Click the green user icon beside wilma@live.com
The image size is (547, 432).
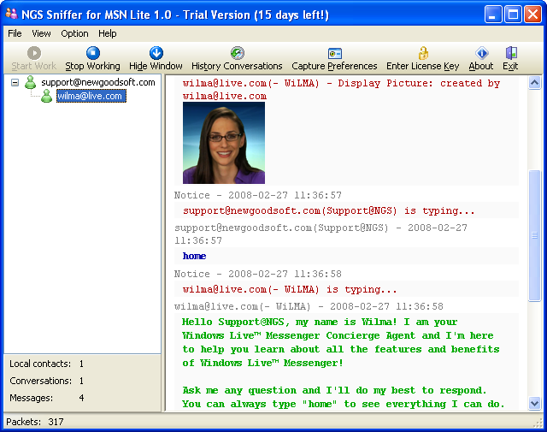tap(46, 96)
